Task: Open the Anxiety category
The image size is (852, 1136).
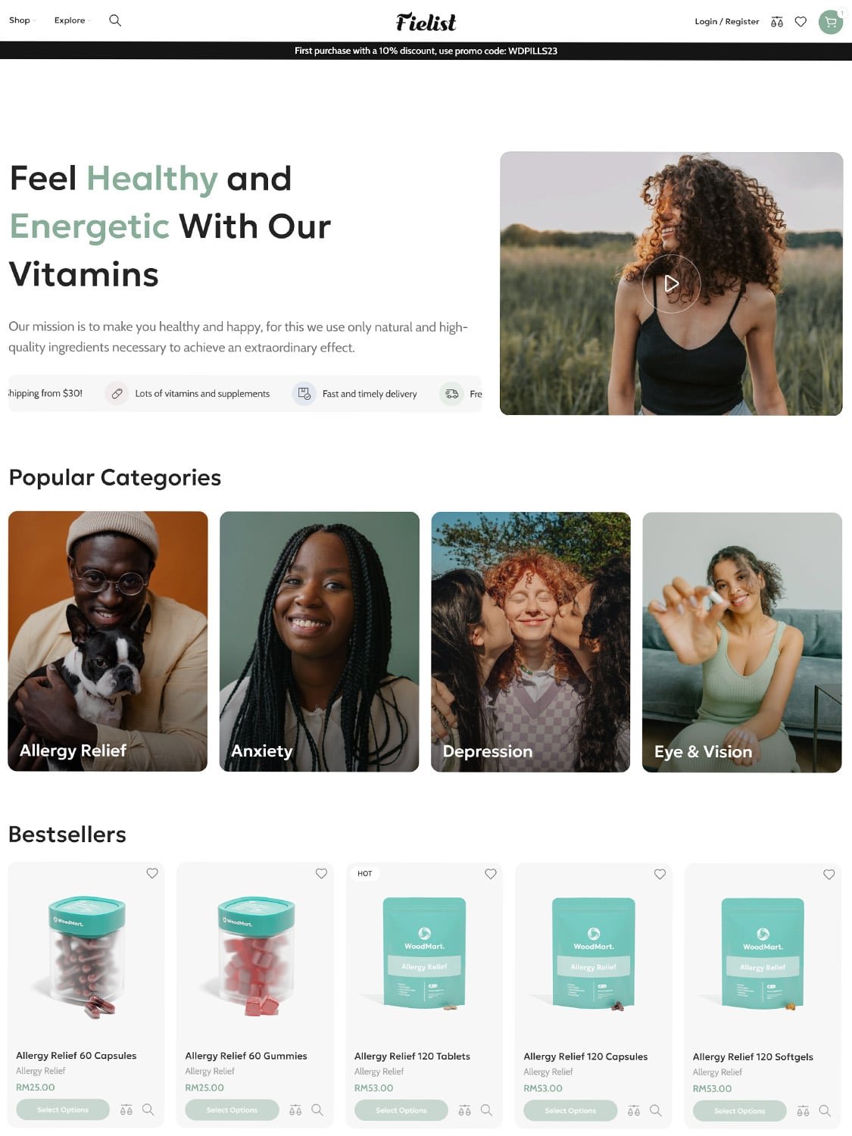Action: 319,641
